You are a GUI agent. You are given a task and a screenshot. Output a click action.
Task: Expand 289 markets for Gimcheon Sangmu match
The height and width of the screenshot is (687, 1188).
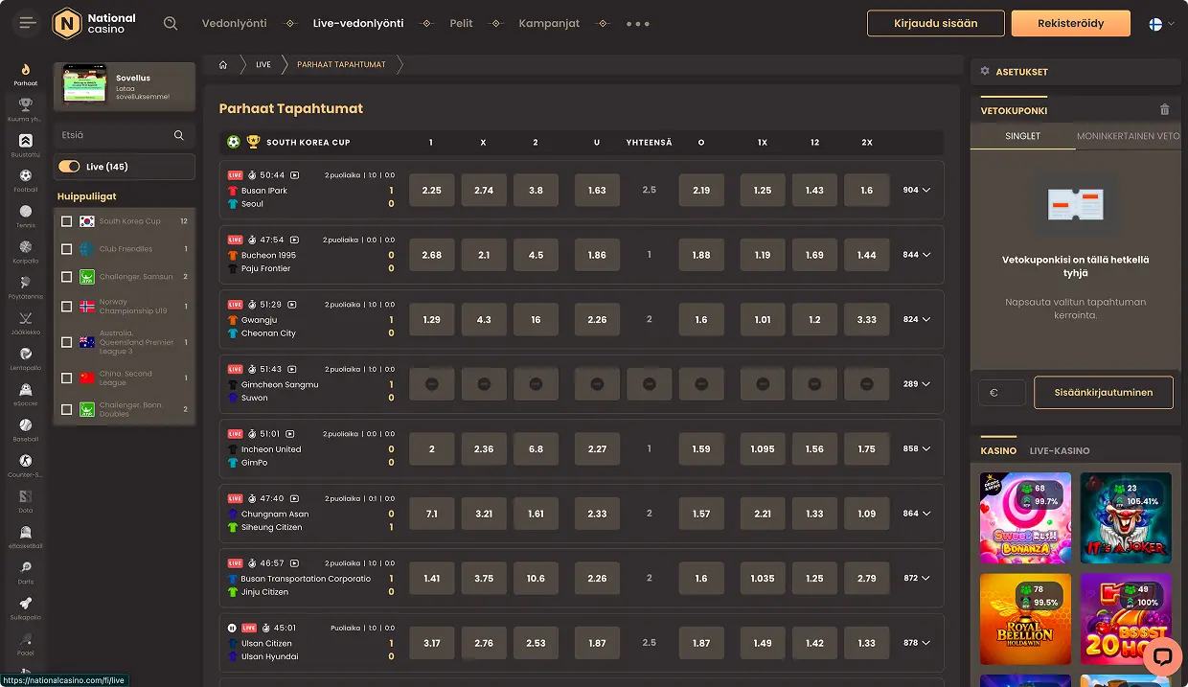(917, 384)
